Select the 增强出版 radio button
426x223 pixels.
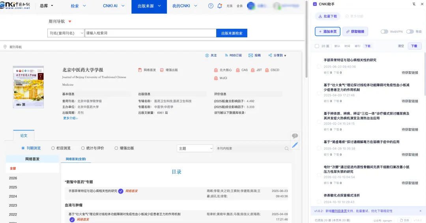[116, 148]
